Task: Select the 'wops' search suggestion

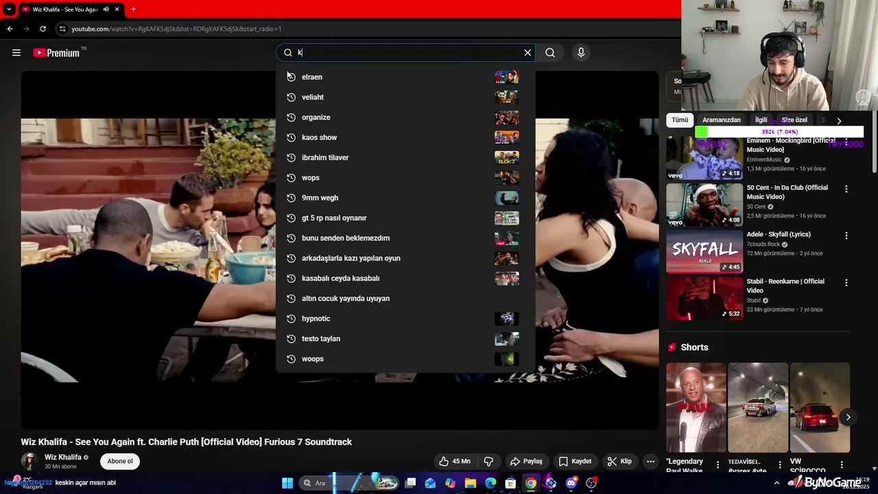Action: coord(405,178)
